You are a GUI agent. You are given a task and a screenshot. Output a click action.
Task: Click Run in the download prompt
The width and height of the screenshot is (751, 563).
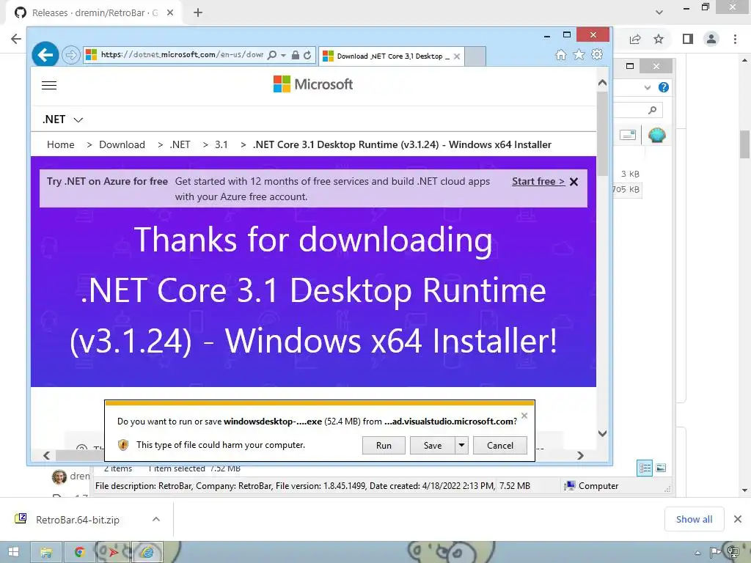click(x=384, y=445)
